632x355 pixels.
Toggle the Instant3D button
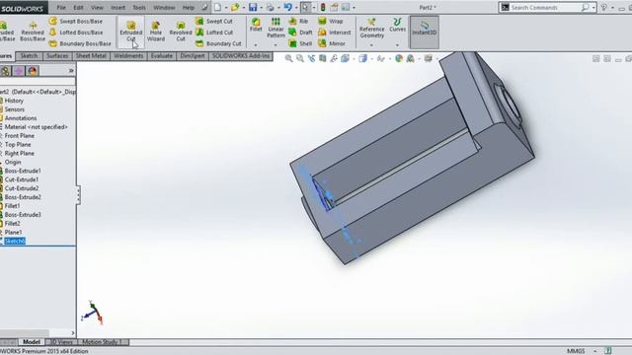tap(425, 33)
